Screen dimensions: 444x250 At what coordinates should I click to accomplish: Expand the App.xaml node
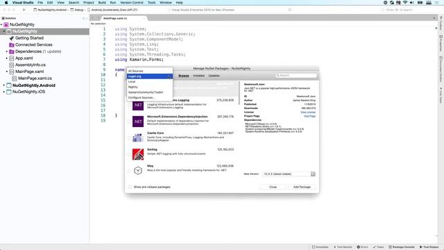click(7, 58)
